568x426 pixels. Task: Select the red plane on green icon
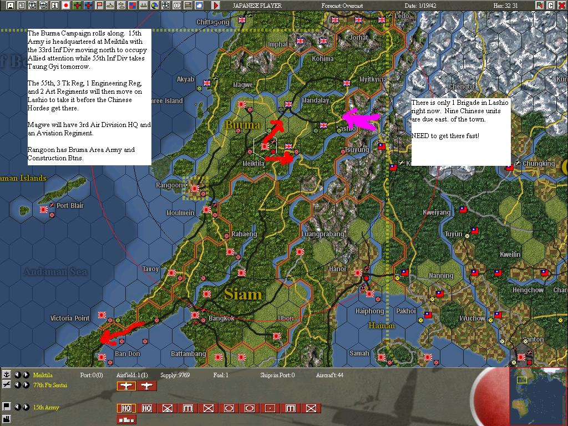point(77,6)
